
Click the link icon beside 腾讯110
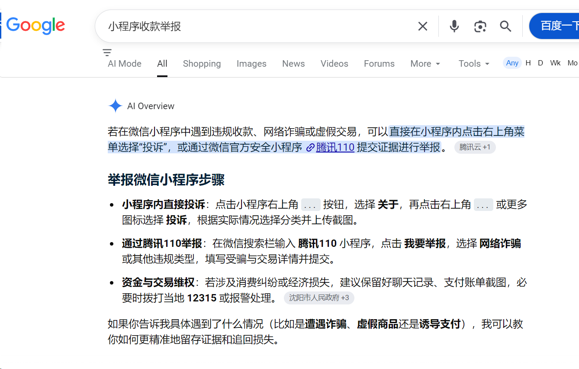310,148
